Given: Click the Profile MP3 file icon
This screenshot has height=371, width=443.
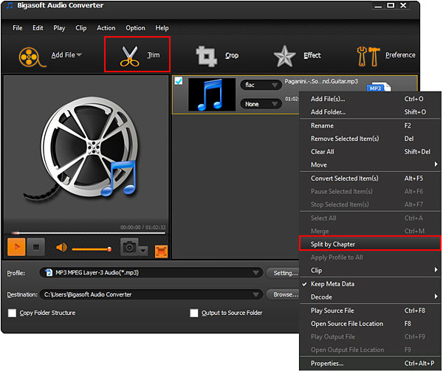Looking at the screenshot, I should point(49,273).
